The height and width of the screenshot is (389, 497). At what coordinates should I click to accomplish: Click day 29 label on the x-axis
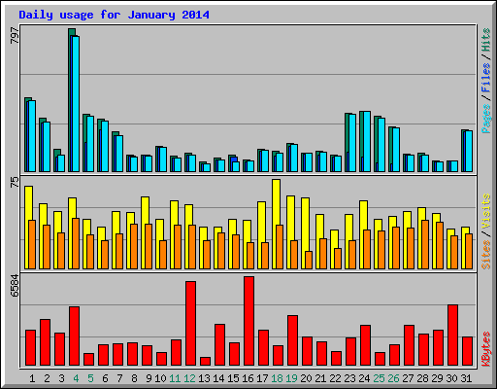pos(437,378)
